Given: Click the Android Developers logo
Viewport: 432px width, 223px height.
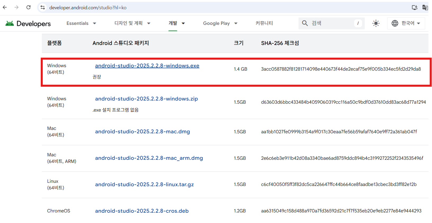Looking at the screenshot, I should 28,24.
